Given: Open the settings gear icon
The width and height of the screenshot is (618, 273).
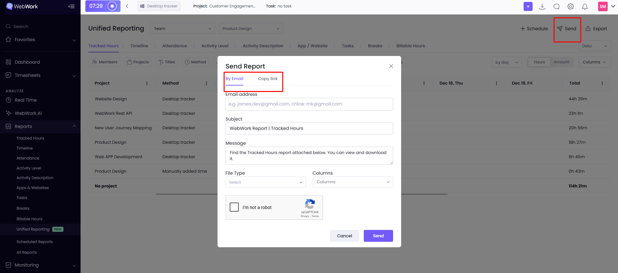Looking at the screenshot, I should tap(571, 6).
